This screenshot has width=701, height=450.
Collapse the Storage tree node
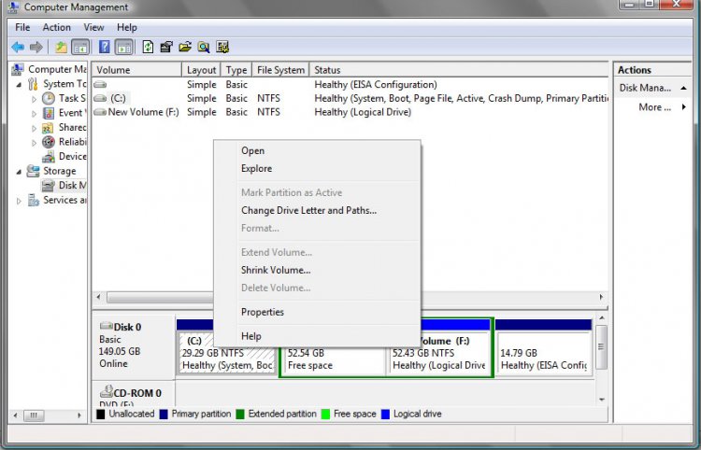click(x=19, y=172)
